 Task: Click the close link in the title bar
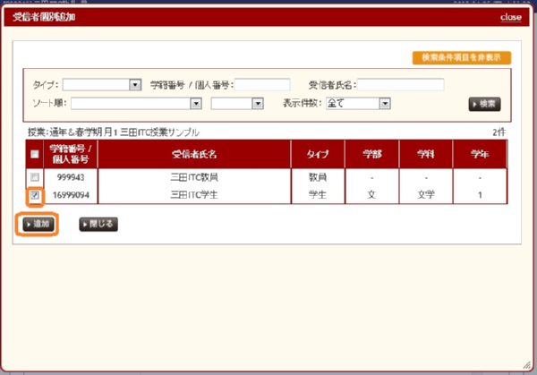coord(510,17)
